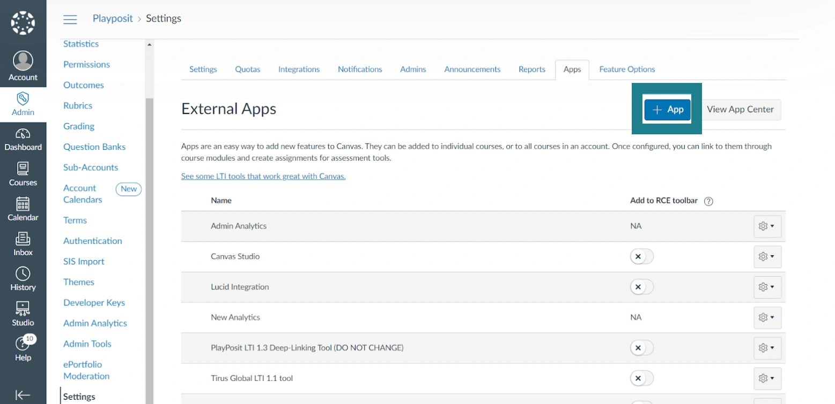Open the gear dropdown for Admin Analytics
The height and width of the screenshot is (404, 835).
pyautogui.click(x=767, y=226)
